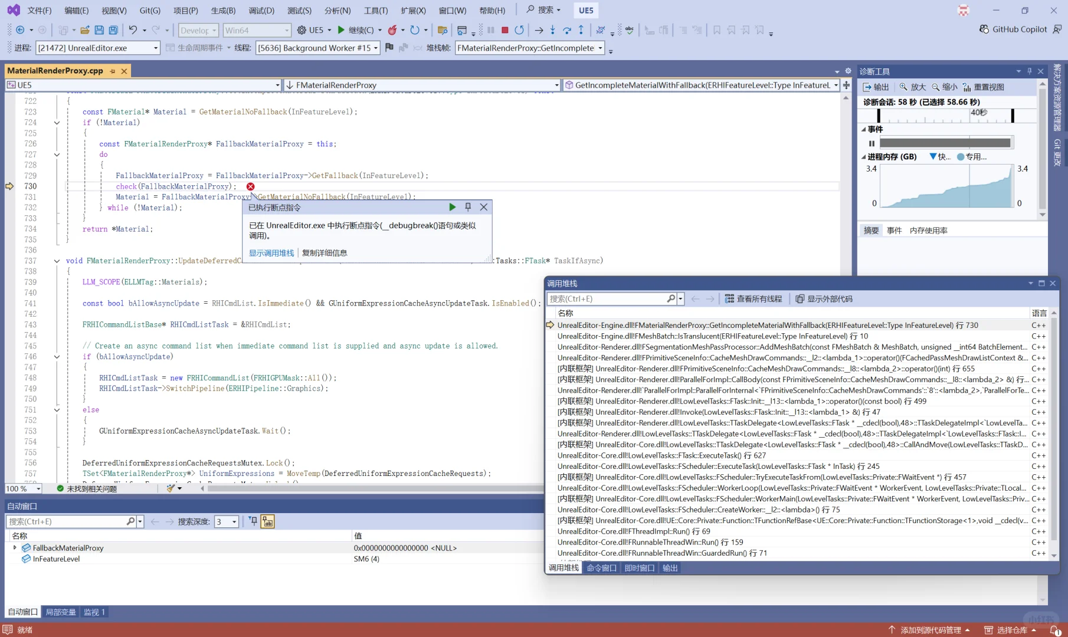Click the Output (输出) button in diagnostic tools
Viewport: 1068px width, 637px height.
(x=876, y=87)
